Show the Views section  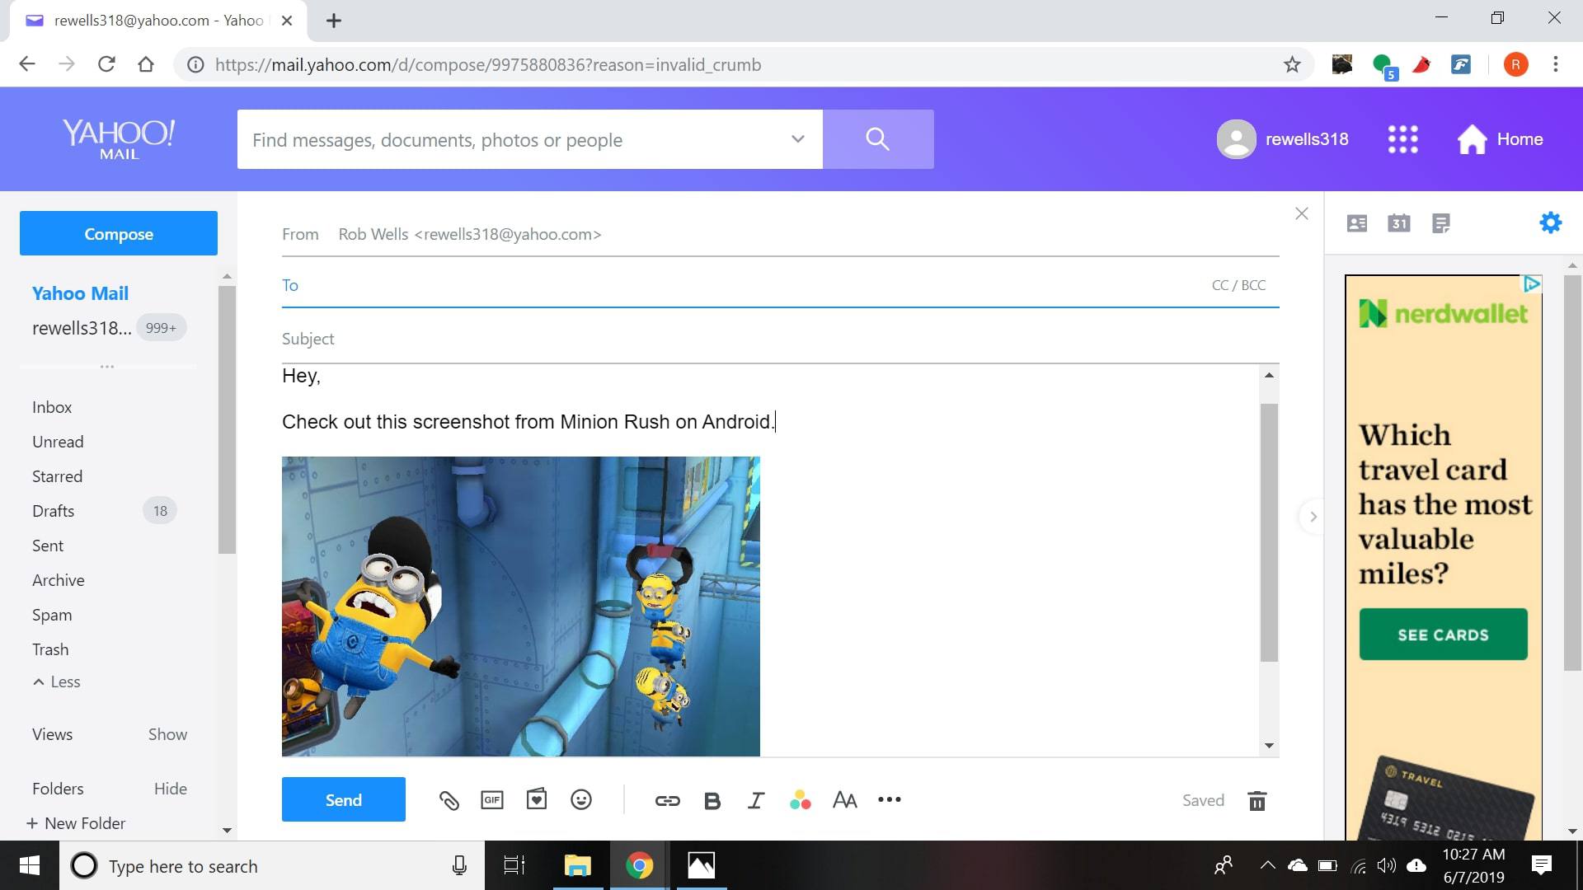167,734
